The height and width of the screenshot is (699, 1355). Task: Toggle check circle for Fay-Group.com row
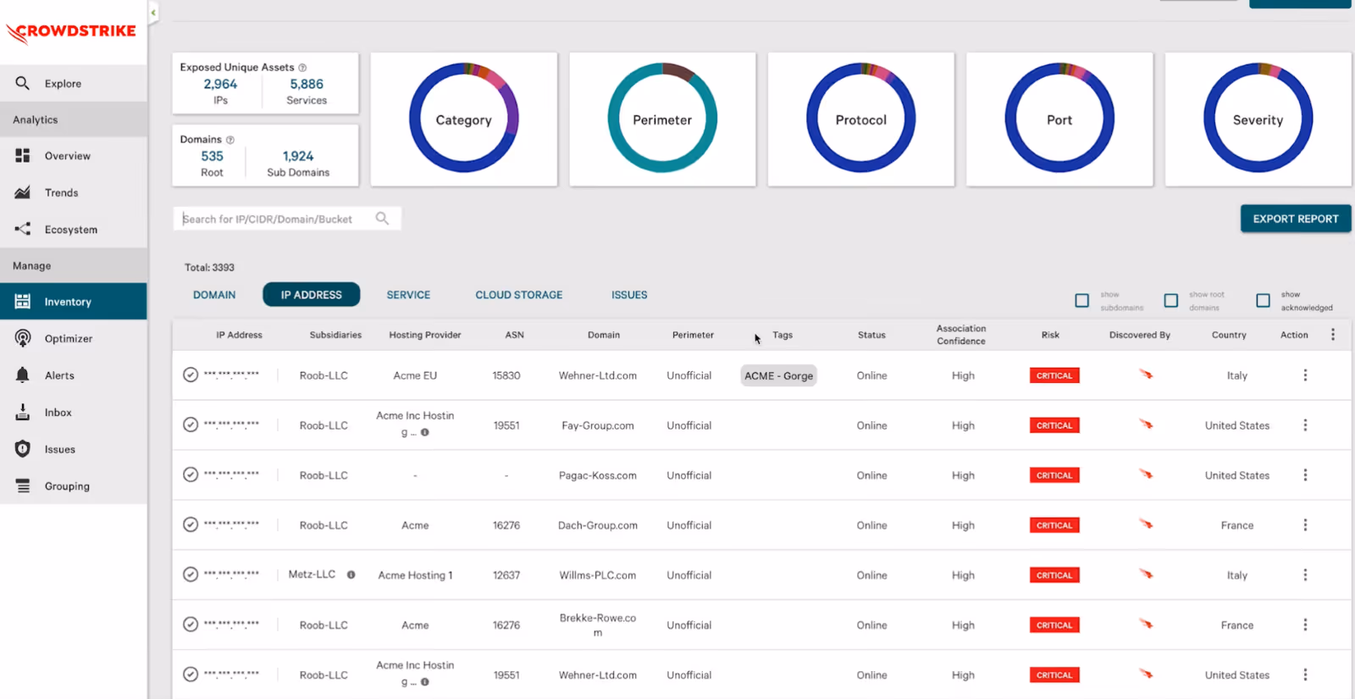tap(191, 424)
